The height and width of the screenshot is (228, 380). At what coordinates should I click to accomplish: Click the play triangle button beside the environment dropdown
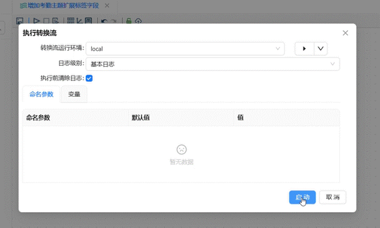click(304, 49)
